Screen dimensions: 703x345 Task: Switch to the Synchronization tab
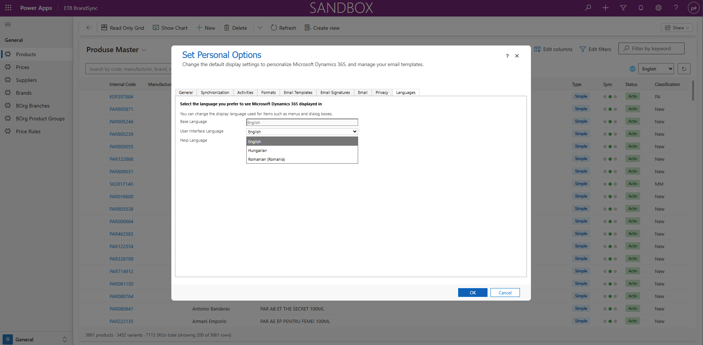(x=215, y=92)
